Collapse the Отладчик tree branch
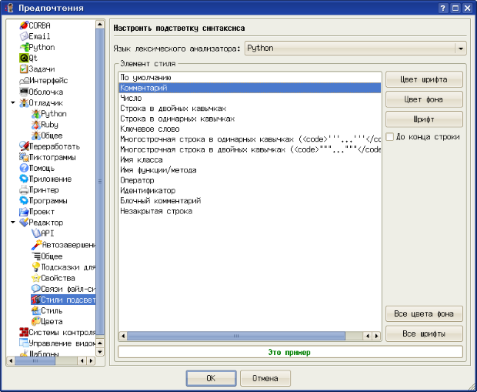This screenshot has width=477, height=392. [x=13, y=102]
